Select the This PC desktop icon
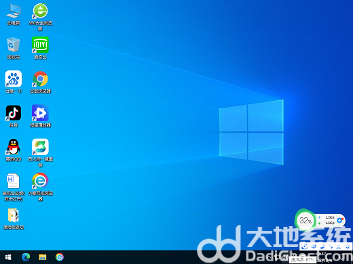This screenshot has height=264, width=353. [14, 11]
